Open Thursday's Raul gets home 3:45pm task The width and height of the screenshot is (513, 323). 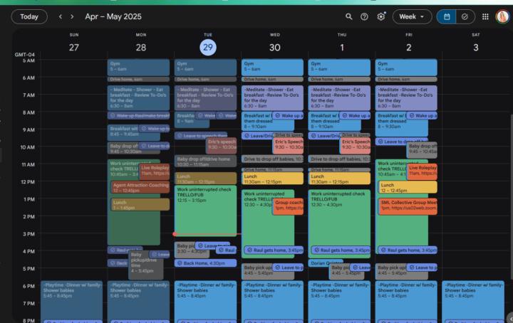coord(341,250)
